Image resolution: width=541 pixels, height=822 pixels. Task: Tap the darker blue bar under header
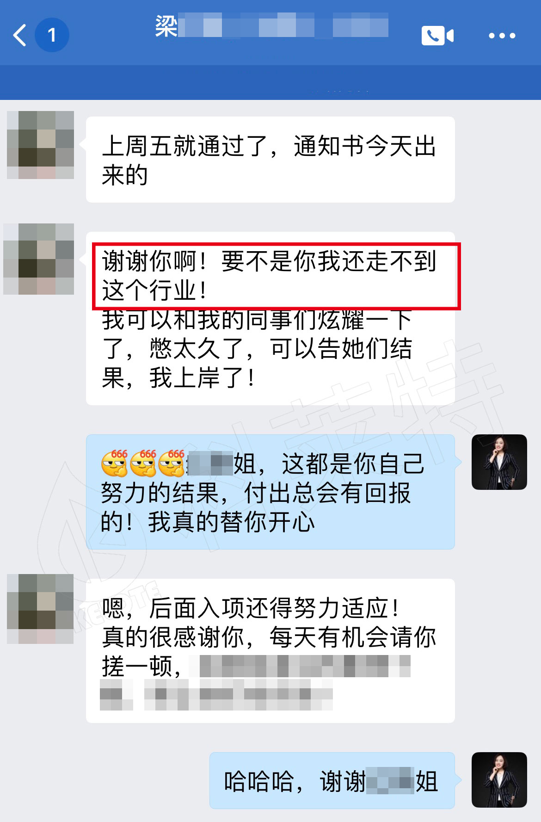pyautogui.click(x=270, y=82)
